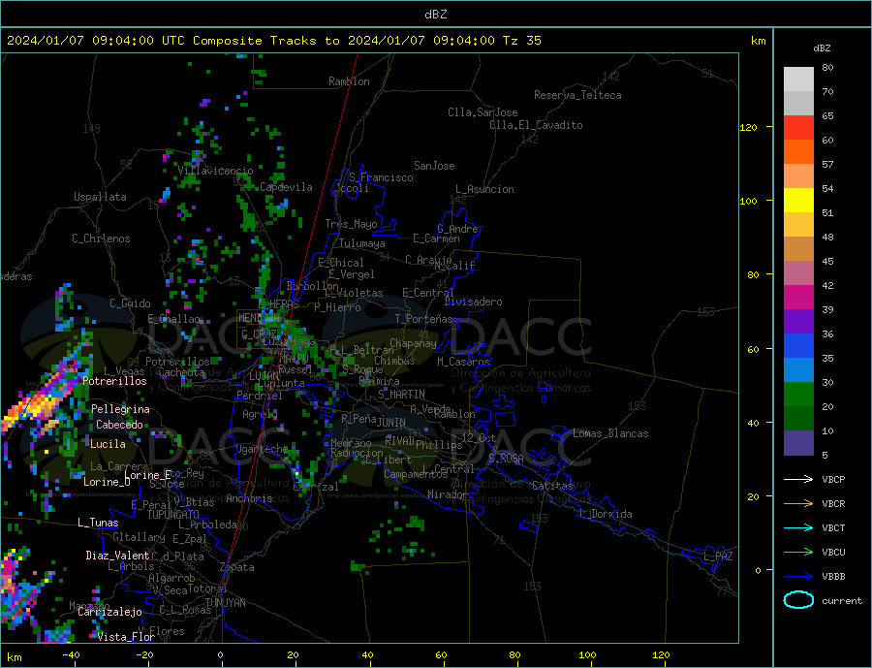Click the Tulumaya place label
The width and height of the screenshot is (872, 668).
pyautogui.click(x=362, y=243)
